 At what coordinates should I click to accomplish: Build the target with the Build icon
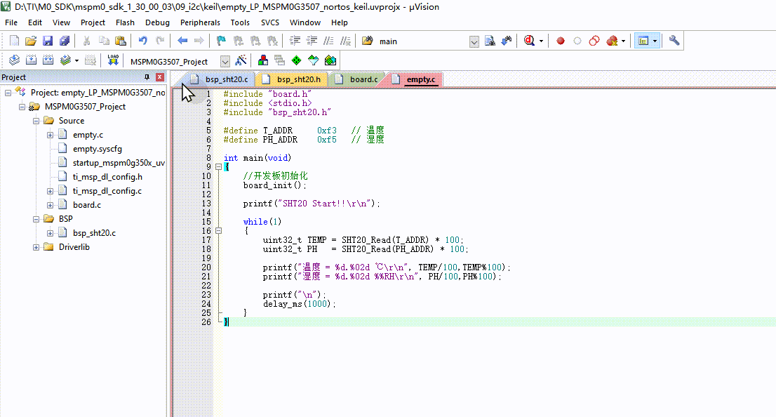point(31,60)
